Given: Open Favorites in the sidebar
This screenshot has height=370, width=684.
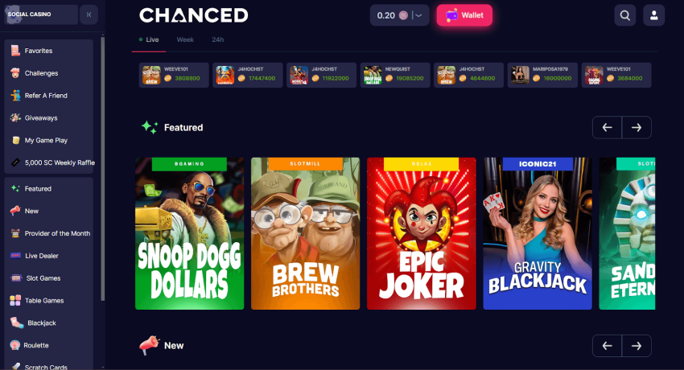Looking at the screenshot, I should coord(48,51).
